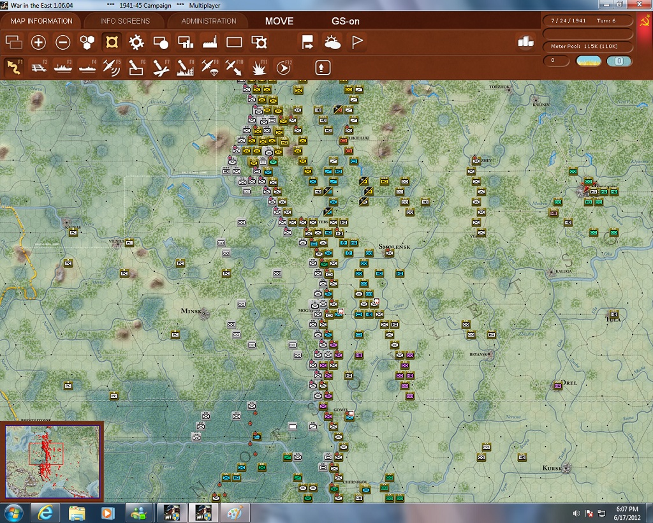
Task: Click the clear weather indicator pill
Action: point(588,61)
